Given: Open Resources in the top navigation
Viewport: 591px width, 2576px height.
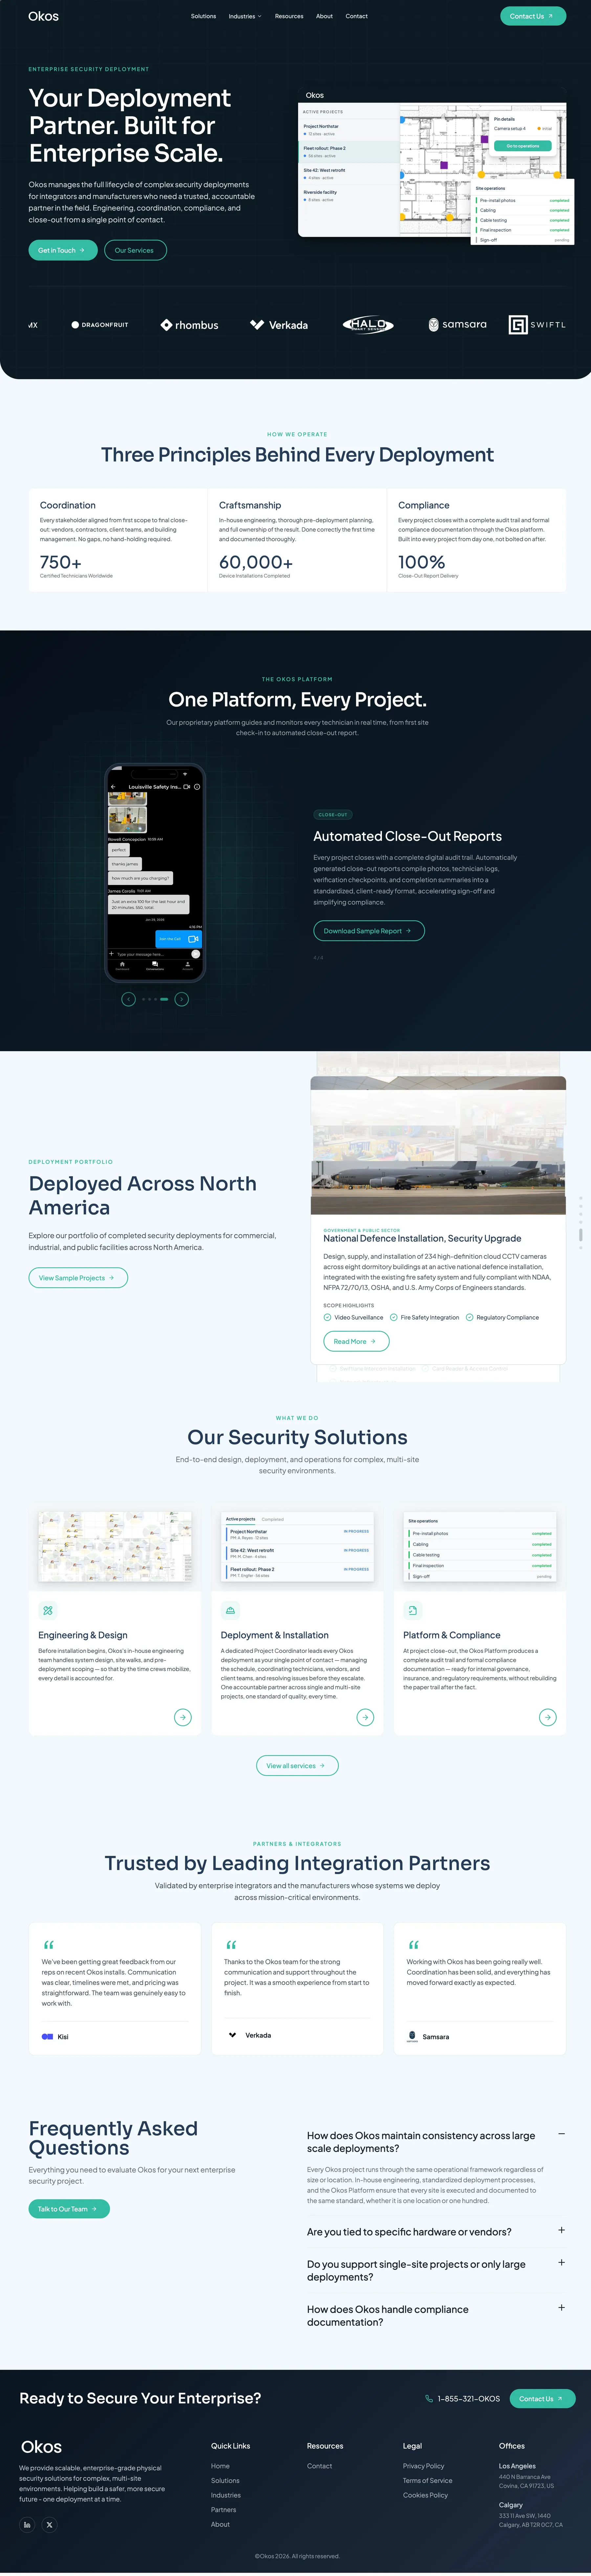Looking at the screenshot, I should click(289, 16).
